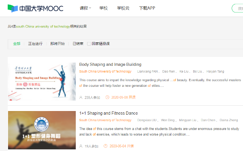Click the 19人参加 text

pos(92,146)
